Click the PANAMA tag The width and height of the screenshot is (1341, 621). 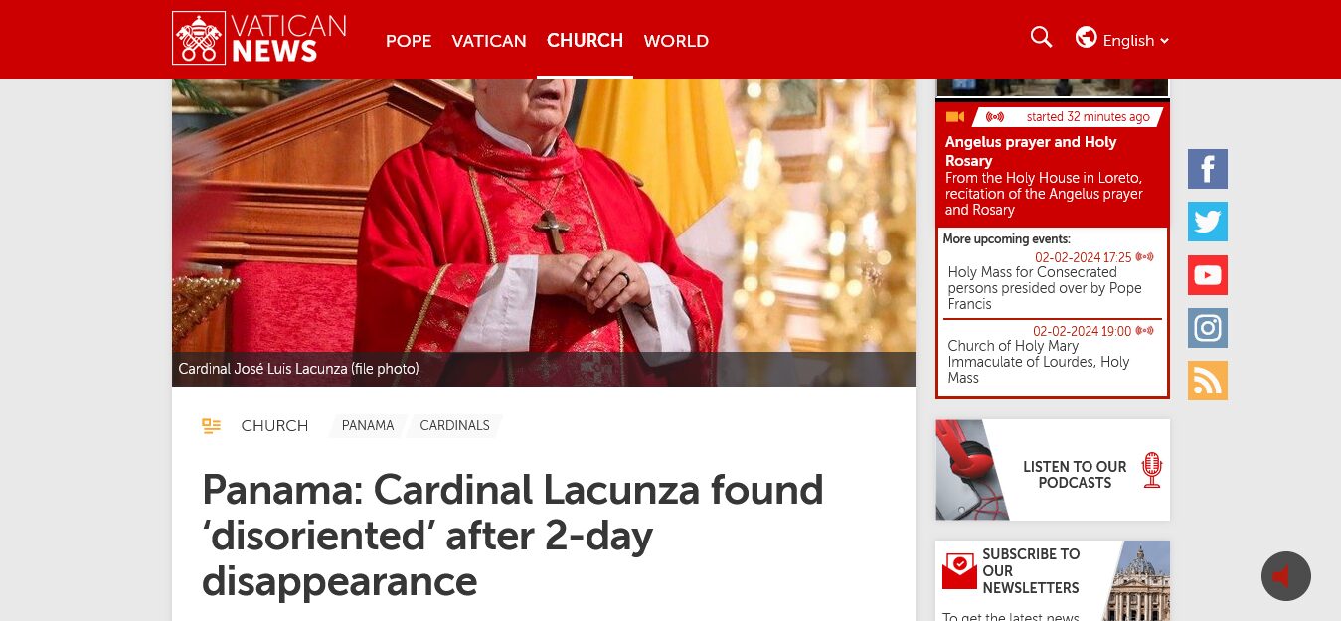tap(368, 426)
